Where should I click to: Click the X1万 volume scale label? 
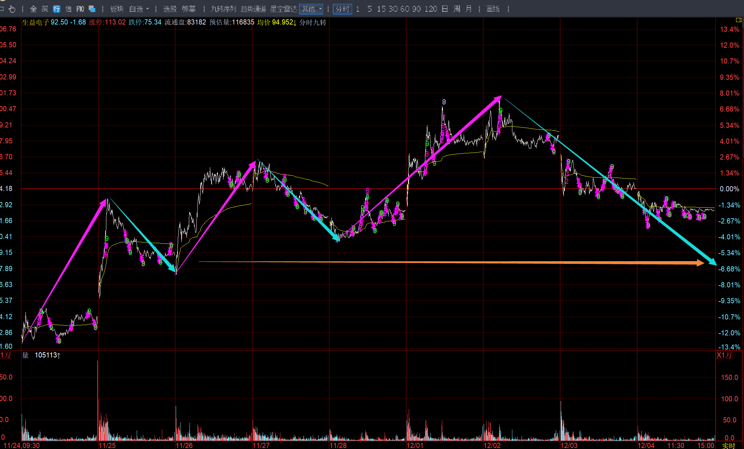[x=724, y=355]
